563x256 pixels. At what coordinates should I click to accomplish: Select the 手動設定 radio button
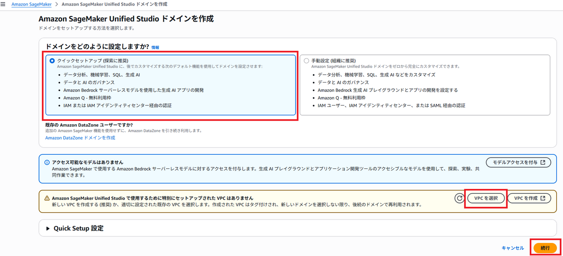click(307, 60)
